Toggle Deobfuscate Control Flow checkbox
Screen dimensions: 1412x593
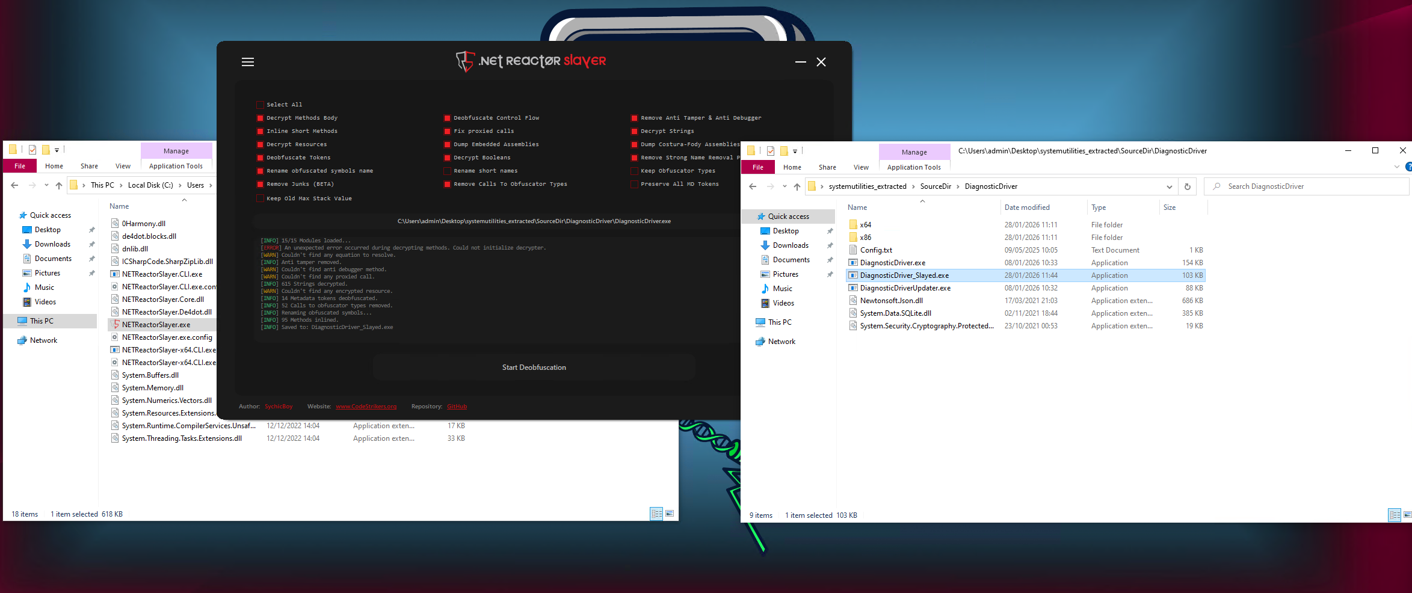click(448, 118)
